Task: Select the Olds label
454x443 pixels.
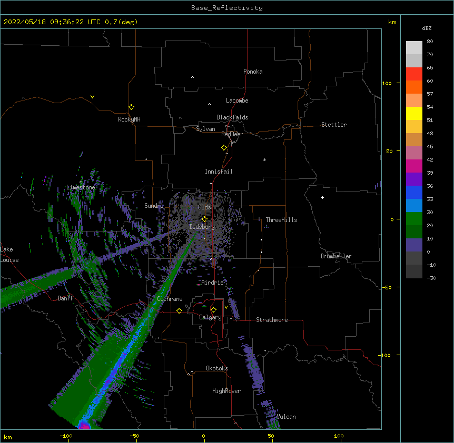Action: click(204, 207)
